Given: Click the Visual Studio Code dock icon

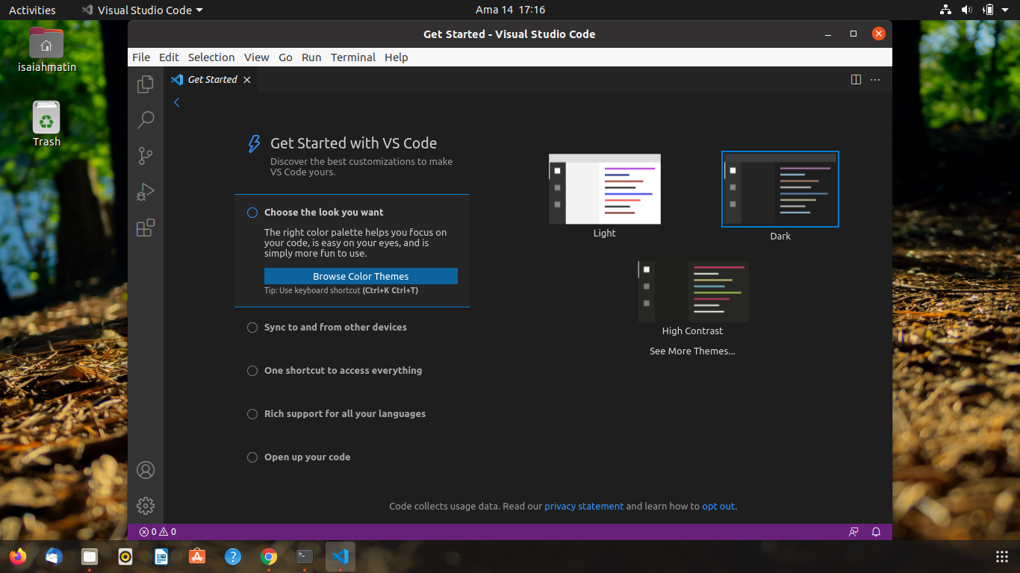Looking at the screenshot, I should pyautogui.click(x=340, y=557).
